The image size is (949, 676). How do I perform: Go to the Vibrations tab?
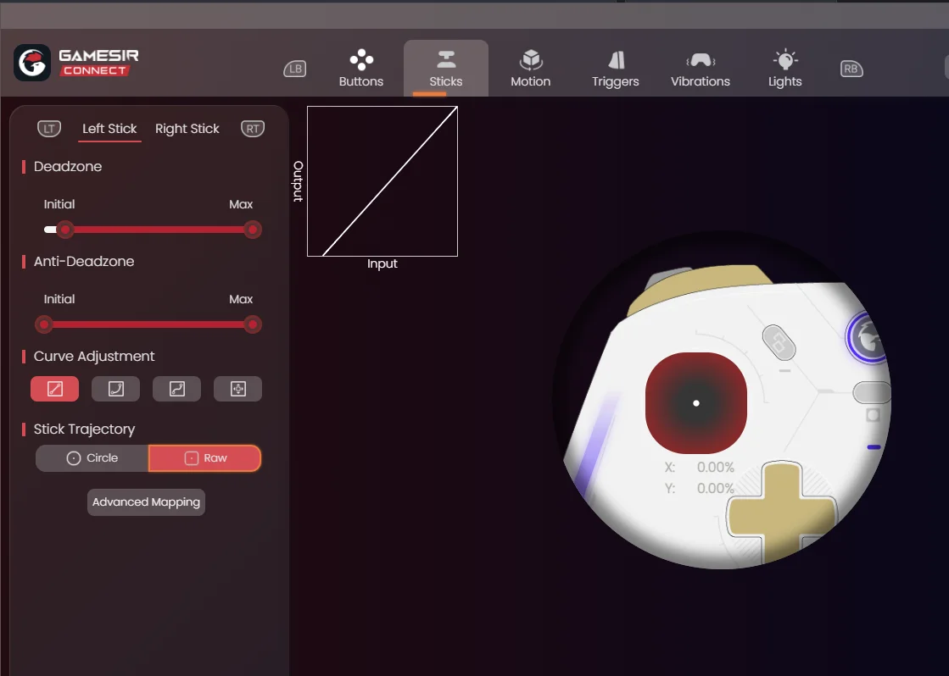(701, 69)
